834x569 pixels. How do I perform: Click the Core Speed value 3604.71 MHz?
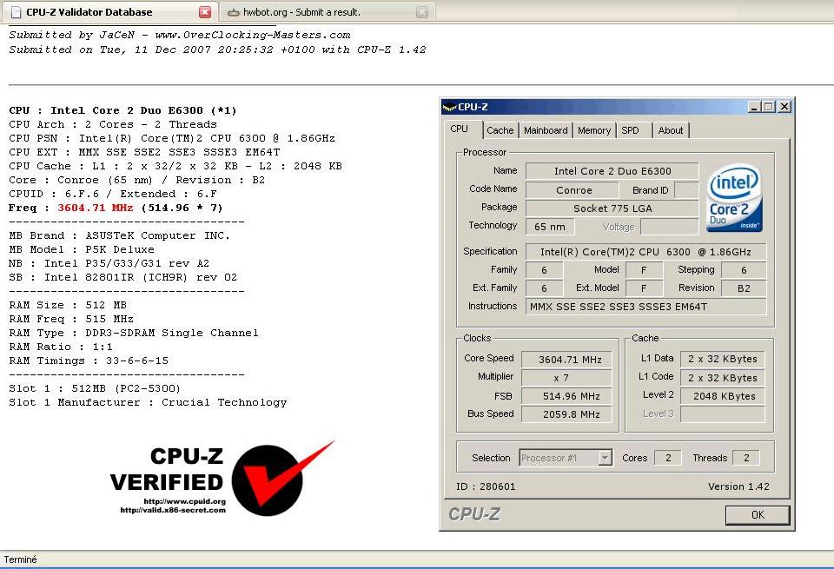point(566,360)
